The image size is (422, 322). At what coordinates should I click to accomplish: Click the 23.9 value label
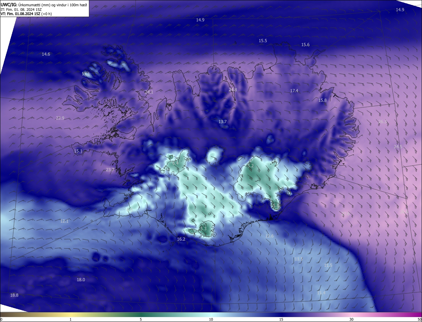(x=60, y=118)
